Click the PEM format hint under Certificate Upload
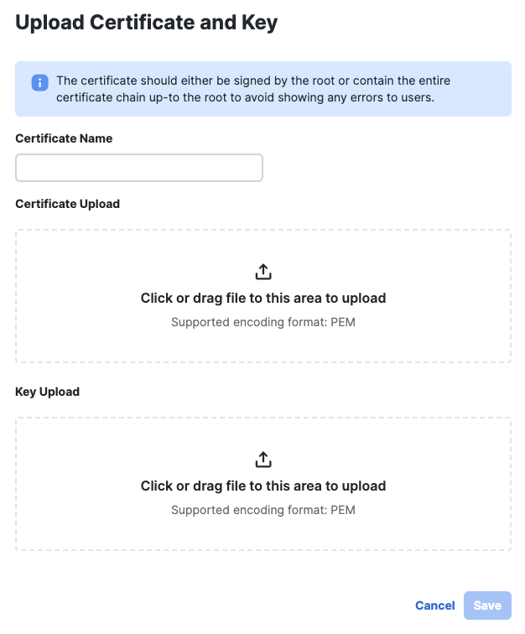 pos(263,322)
